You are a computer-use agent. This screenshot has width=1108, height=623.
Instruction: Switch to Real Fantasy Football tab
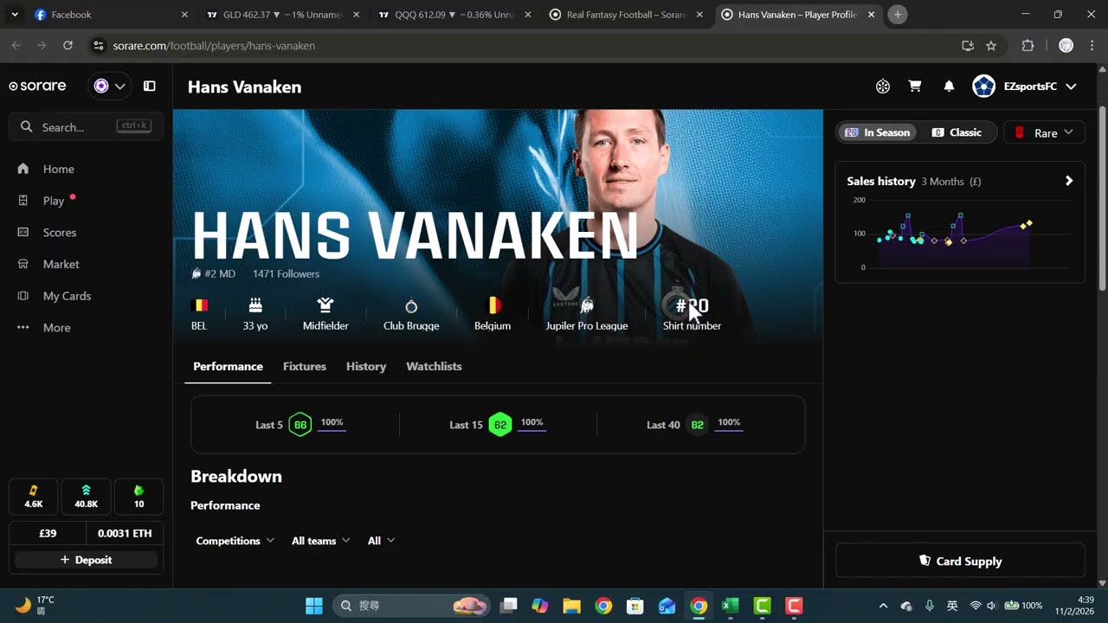(626, 15)
